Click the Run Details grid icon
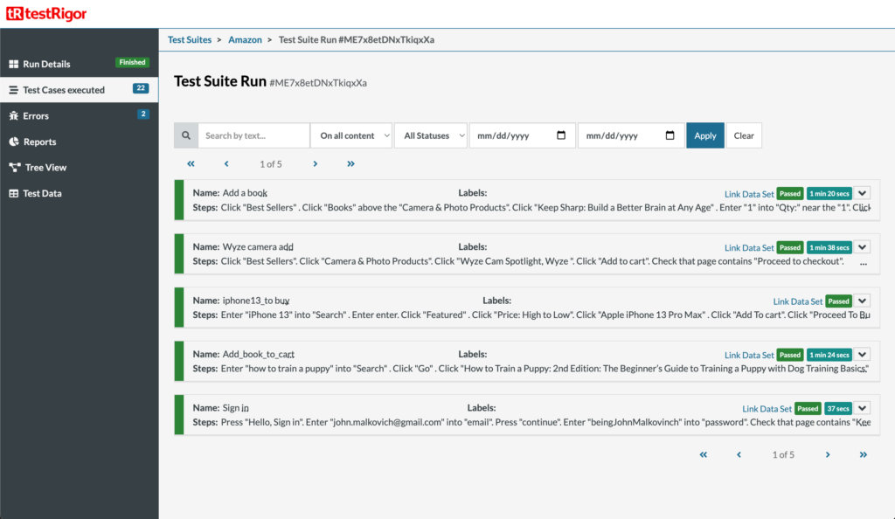The width and height of the screenshot is (895, 519). tap(14, 64)
